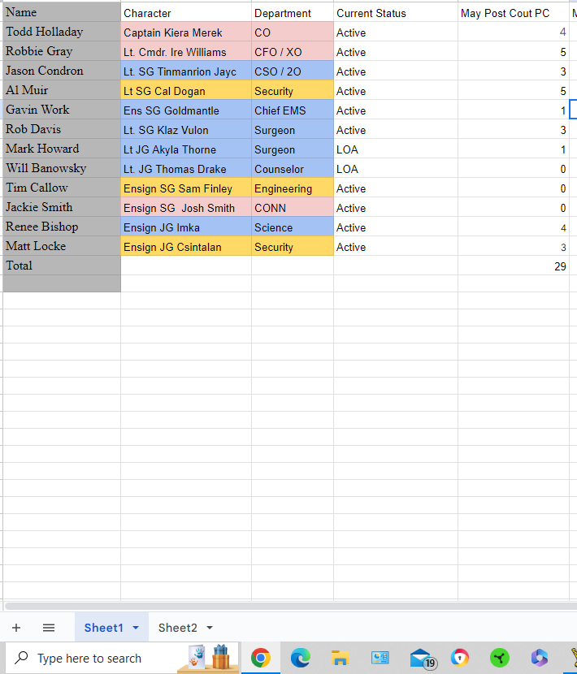Viewport: 577px width, 674px height.
Task: Select the 'Captain Kiera Merek' cell
Action: (185, 32)
